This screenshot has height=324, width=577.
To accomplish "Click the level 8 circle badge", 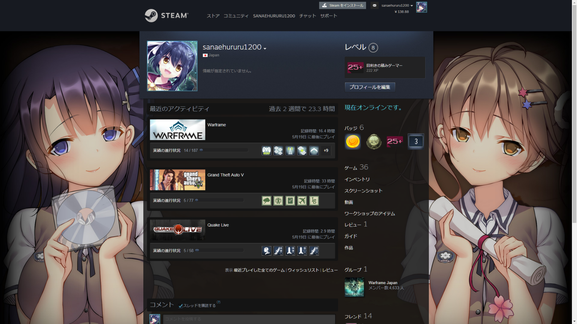I will click(373, 48).
